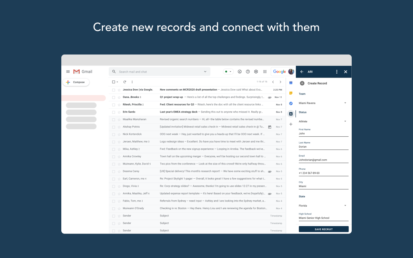Show search options dropdown arrow
Screen dimensions: 413x258
(x=205, y=72)
